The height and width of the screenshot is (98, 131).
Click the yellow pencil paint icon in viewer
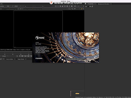(x=82, y=9)
